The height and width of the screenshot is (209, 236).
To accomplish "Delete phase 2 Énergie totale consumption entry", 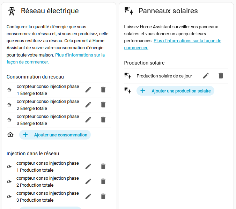I will (103, 105).
